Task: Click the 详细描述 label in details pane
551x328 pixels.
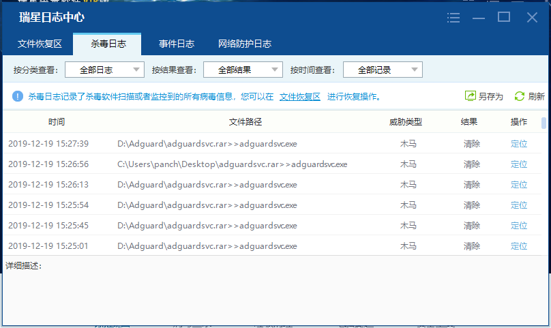Action: pyautogui.click(x=24, y=266)
